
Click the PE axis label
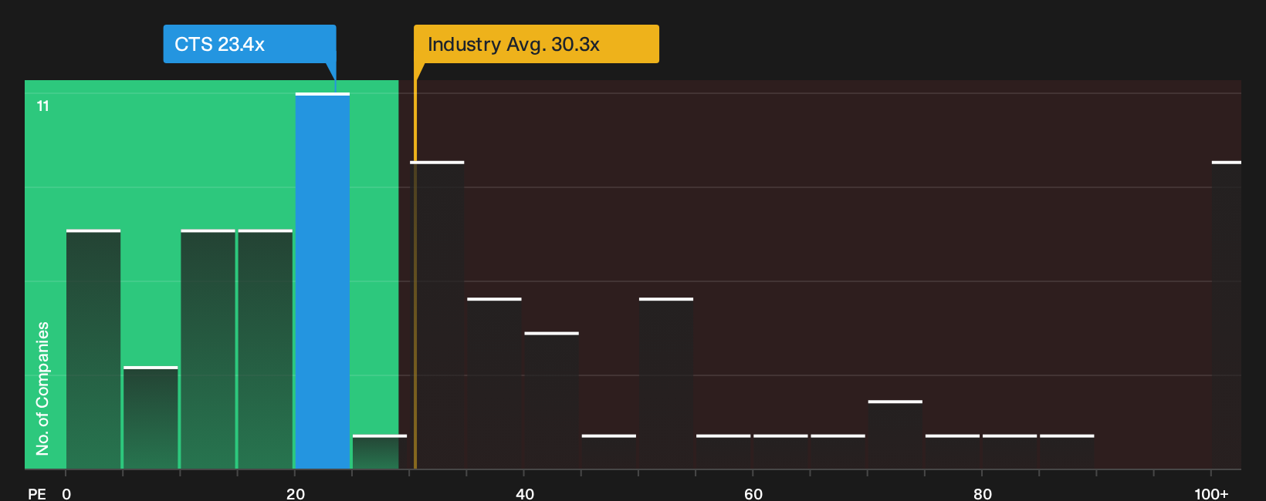pos(37,493)
